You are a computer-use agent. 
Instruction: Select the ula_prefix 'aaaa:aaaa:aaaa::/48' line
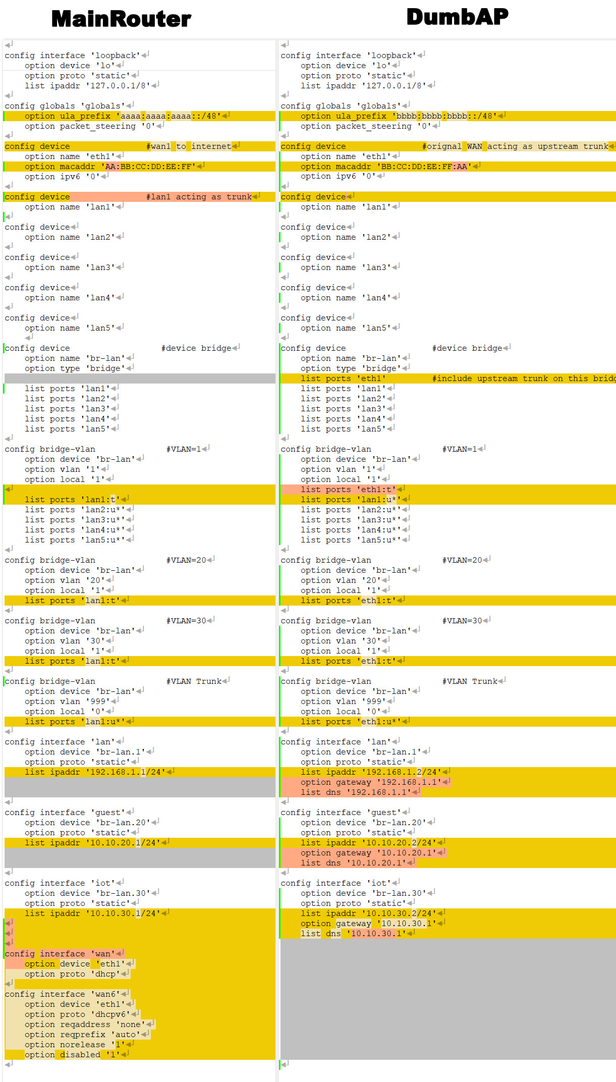coord(120,116)
